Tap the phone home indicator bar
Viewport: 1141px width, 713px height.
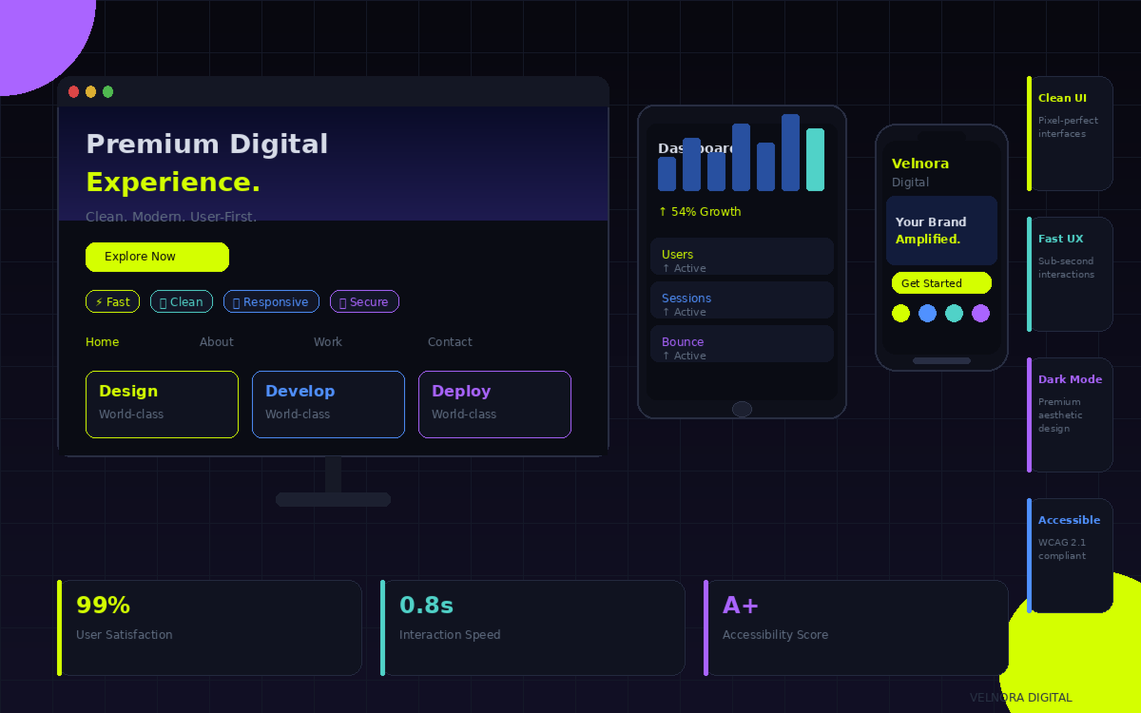click(x=941, y=360)
